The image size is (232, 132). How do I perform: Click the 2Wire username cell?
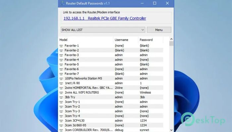(x=119, y=88)
